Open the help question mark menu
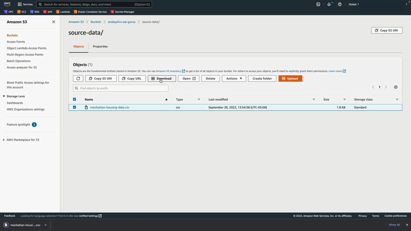Screen dimensions: 411x231 click(340, 4)
